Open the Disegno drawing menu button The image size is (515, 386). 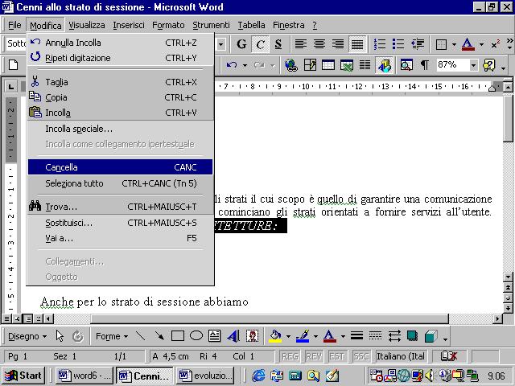[x=27, y=336]
